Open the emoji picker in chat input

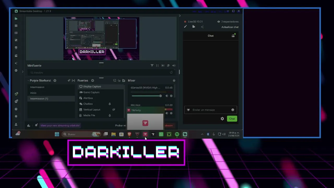tap(233, 110)
